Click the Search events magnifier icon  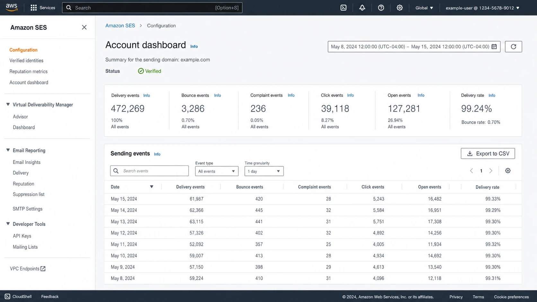tap(116, 171)
